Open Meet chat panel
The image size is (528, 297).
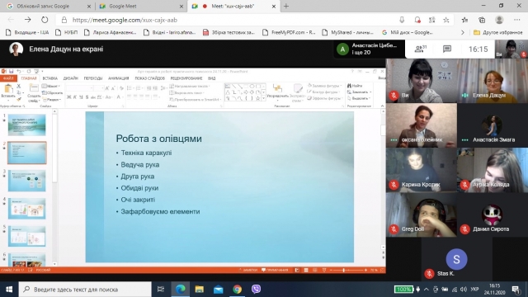(x=447, y=49)
